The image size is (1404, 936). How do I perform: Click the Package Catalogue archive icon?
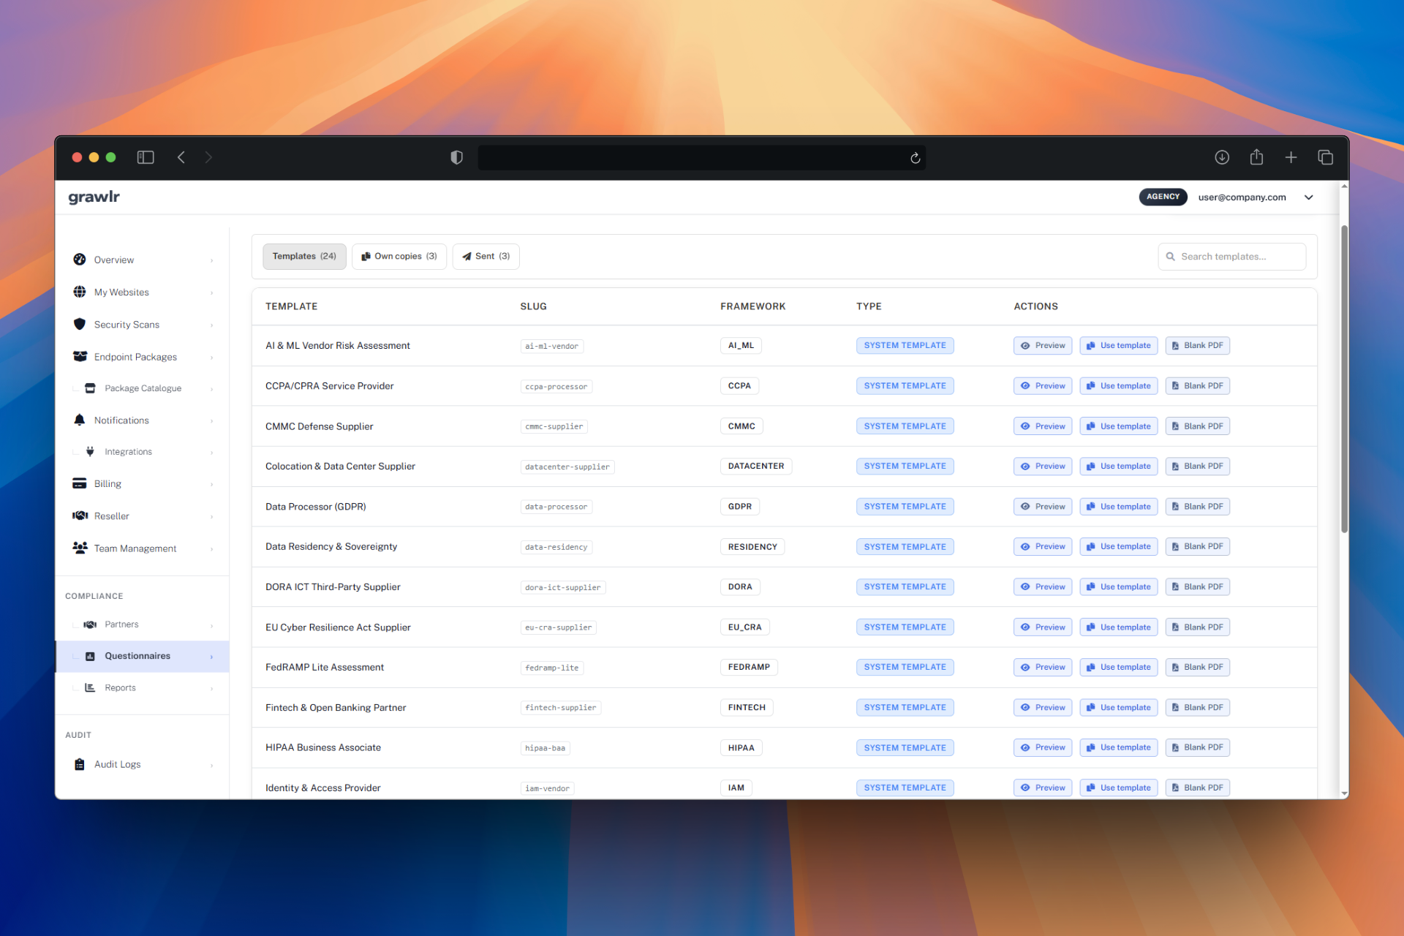pyautogui.click(x=90, y=388)
